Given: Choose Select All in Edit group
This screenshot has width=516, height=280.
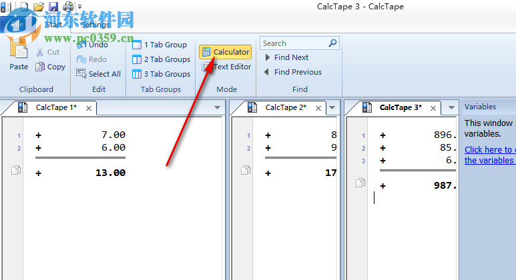Looking at the screenshot, I should 98,74.
